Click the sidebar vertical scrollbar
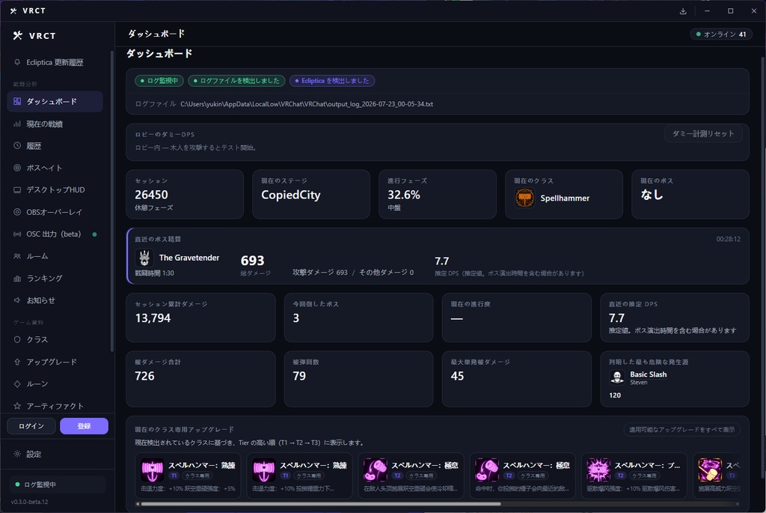Screen dimensions: 766x513 point(112,201)
